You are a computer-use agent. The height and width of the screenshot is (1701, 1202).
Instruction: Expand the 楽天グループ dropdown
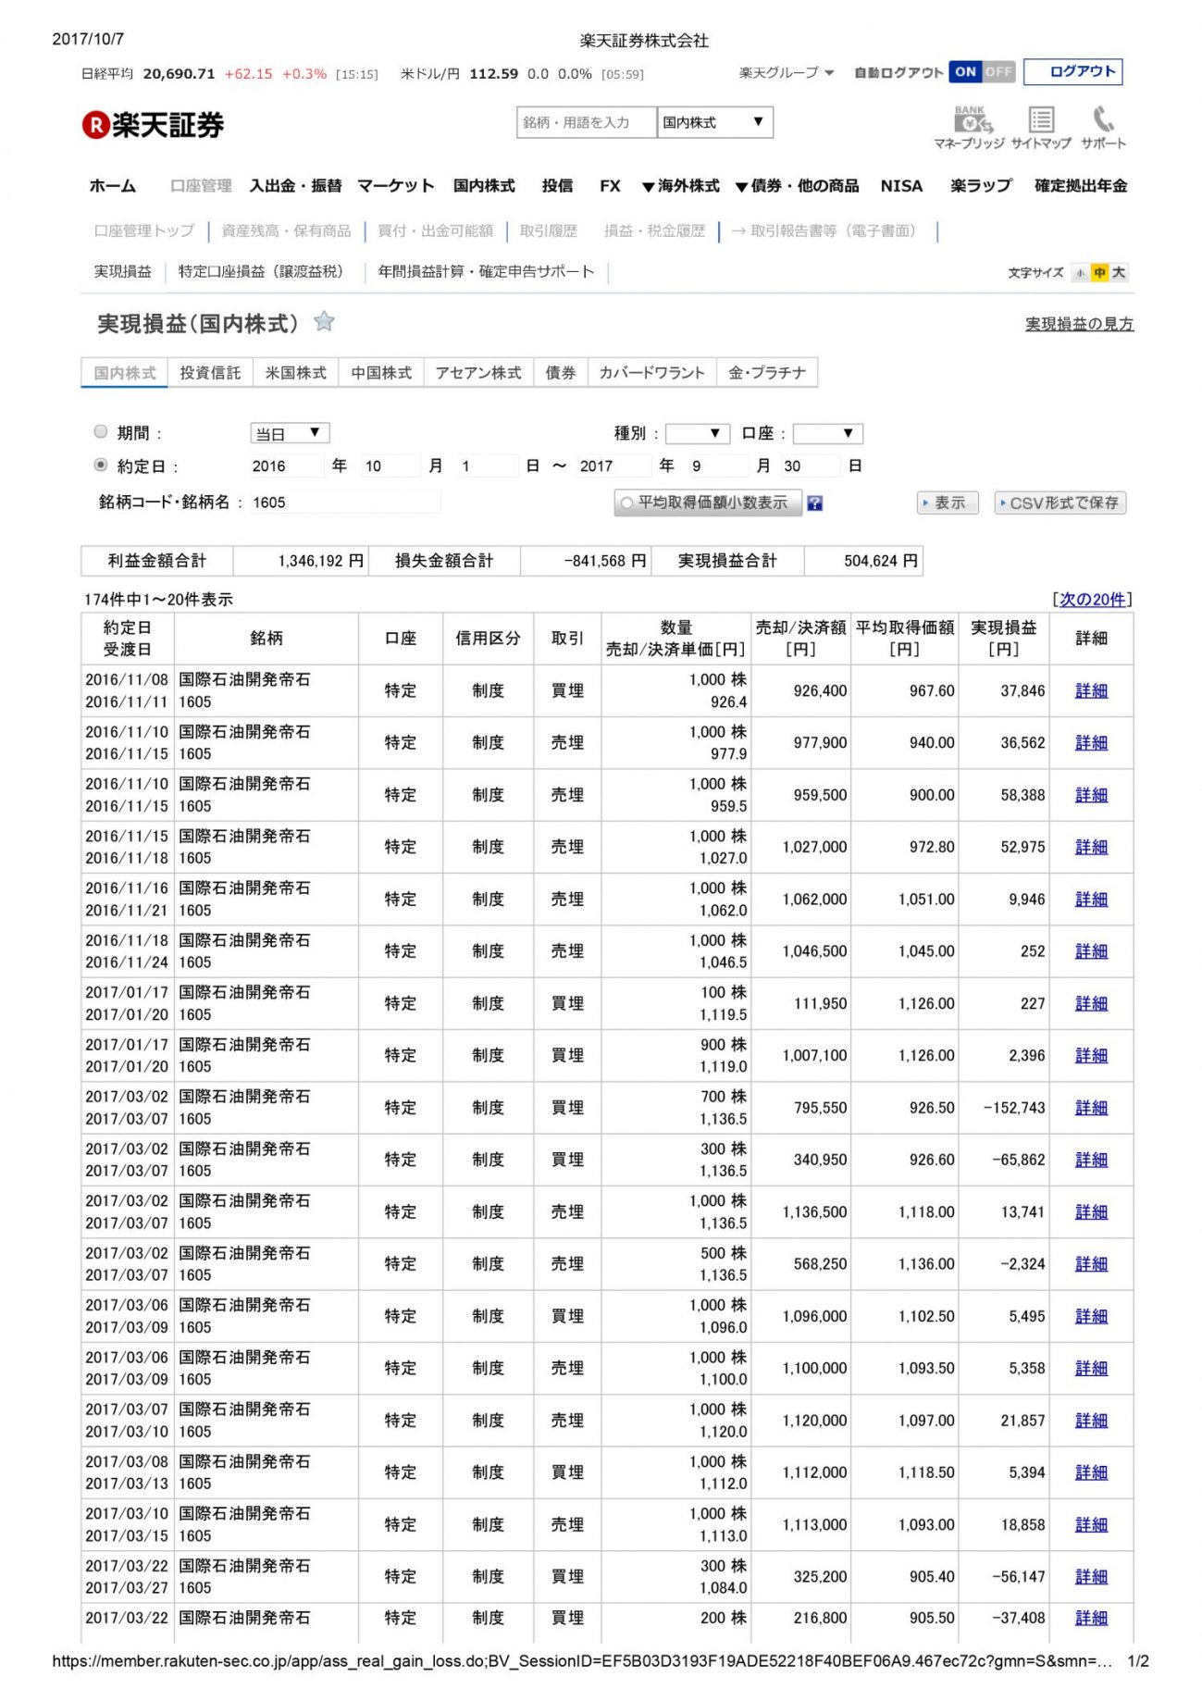[786, 72]
